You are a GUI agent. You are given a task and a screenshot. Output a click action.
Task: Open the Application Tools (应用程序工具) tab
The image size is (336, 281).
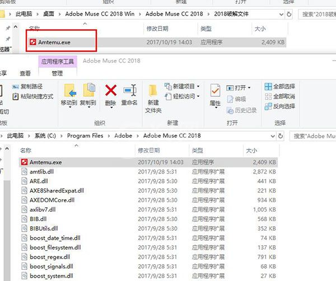pyautogui.click(x=58, y=62)
